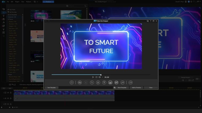Screen dimensions: 202x113
Task: Click the add video overlay icon
Action: pos(116,83)
